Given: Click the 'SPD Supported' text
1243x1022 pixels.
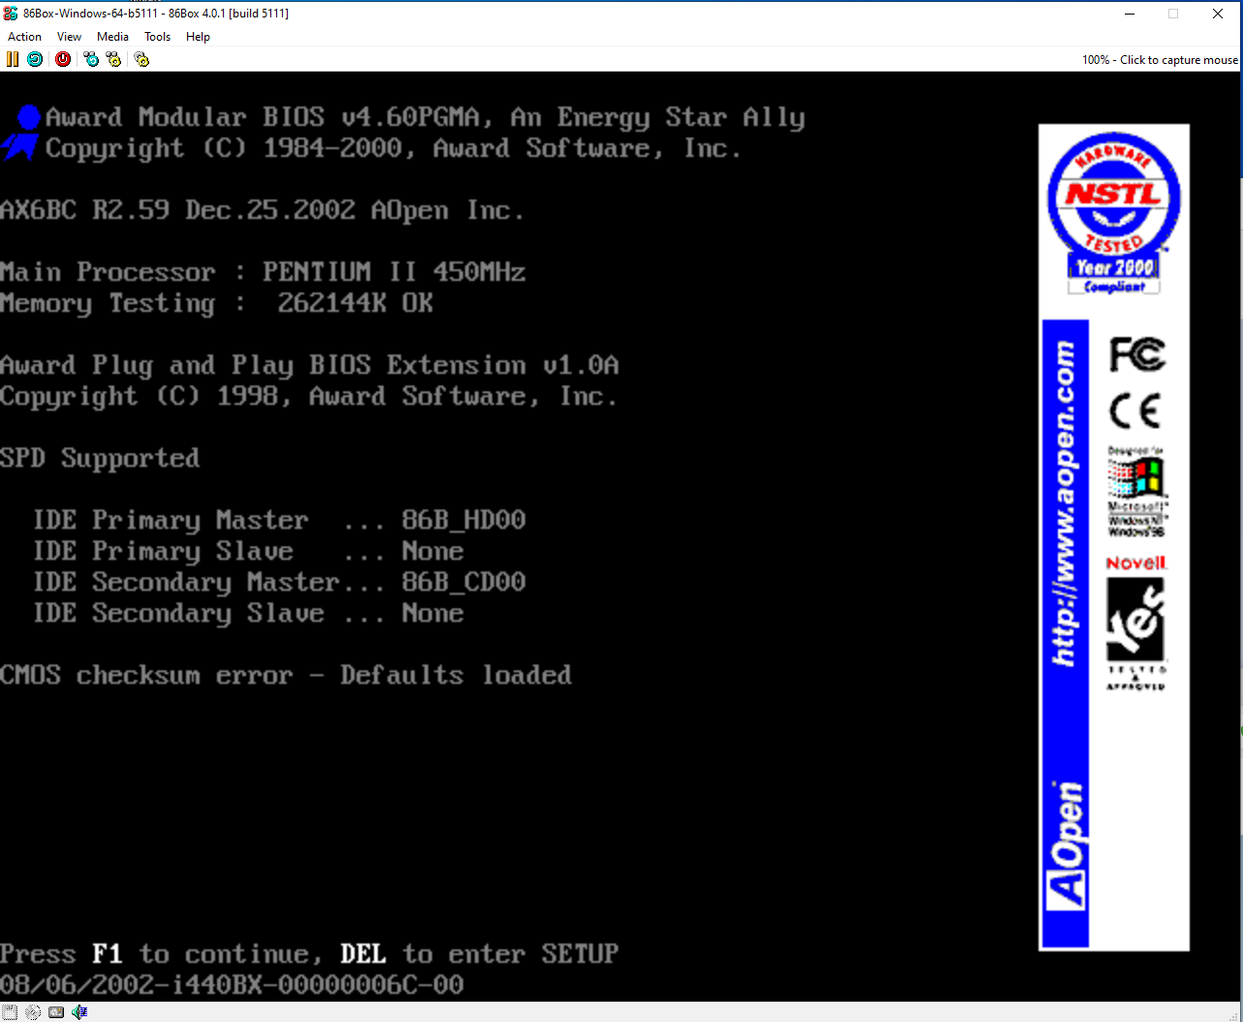Looking at the screenshot, I should coord(100,458).
